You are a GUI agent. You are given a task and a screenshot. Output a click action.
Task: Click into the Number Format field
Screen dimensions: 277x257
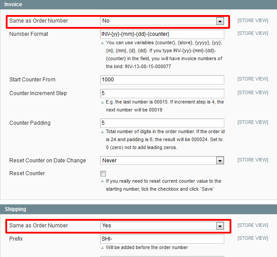[162, 34]
